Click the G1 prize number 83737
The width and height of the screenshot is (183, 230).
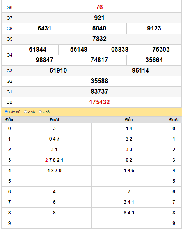click(x=99, y=92)
